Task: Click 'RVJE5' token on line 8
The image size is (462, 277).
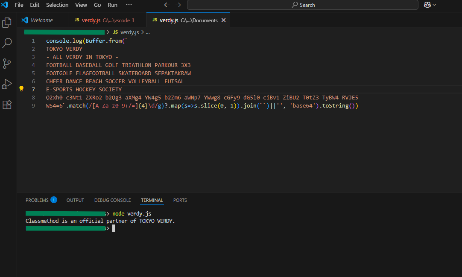Action: coord(350,97)
